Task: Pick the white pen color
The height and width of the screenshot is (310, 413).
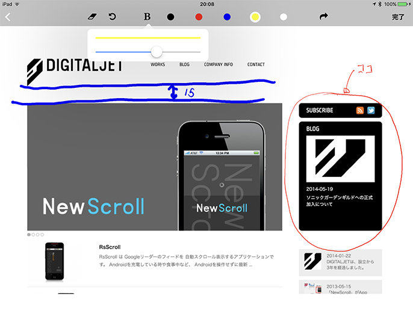Action: [x=284, y=17]
